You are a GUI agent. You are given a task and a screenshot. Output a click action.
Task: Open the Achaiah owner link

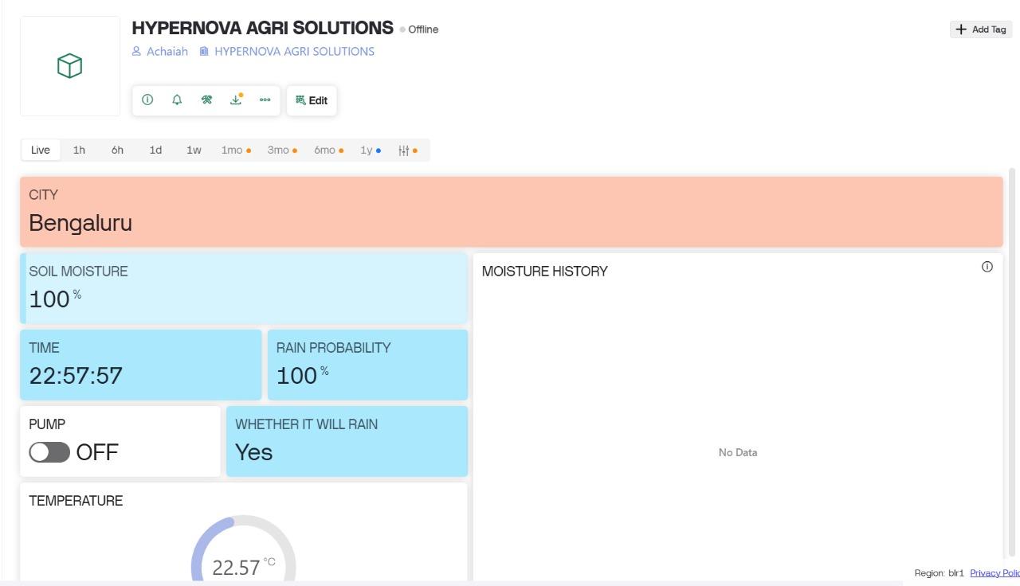click(160, 52)
